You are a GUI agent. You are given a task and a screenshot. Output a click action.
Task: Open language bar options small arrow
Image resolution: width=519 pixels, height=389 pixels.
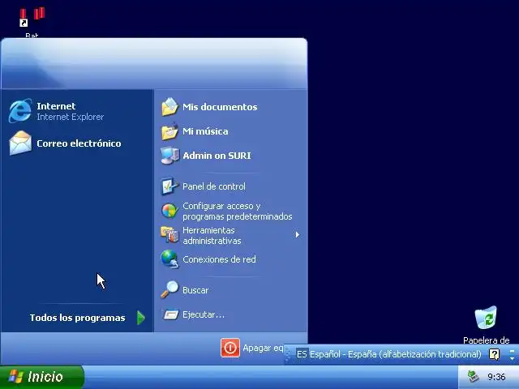(x=512, y=358)
